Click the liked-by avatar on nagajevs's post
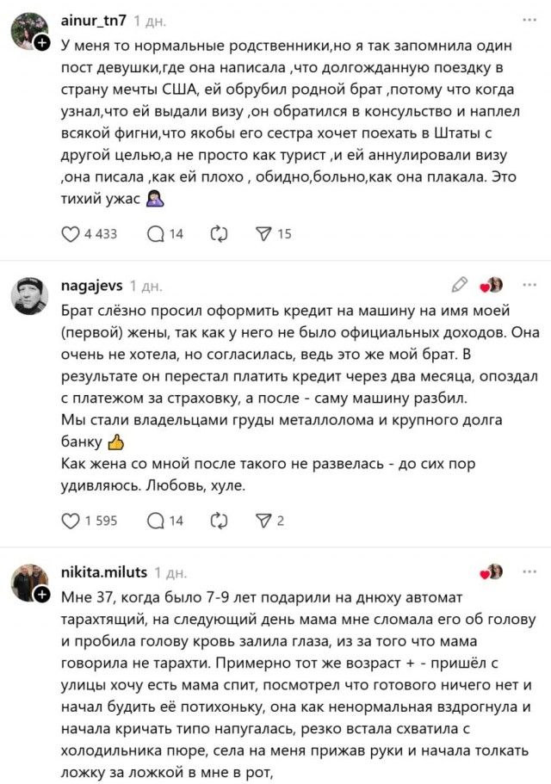 coord(494,285)
